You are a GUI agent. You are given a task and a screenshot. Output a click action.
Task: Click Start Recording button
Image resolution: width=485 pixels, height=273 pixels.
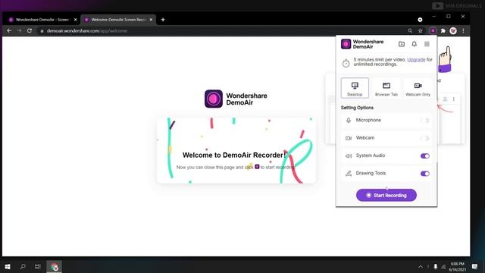386,196
